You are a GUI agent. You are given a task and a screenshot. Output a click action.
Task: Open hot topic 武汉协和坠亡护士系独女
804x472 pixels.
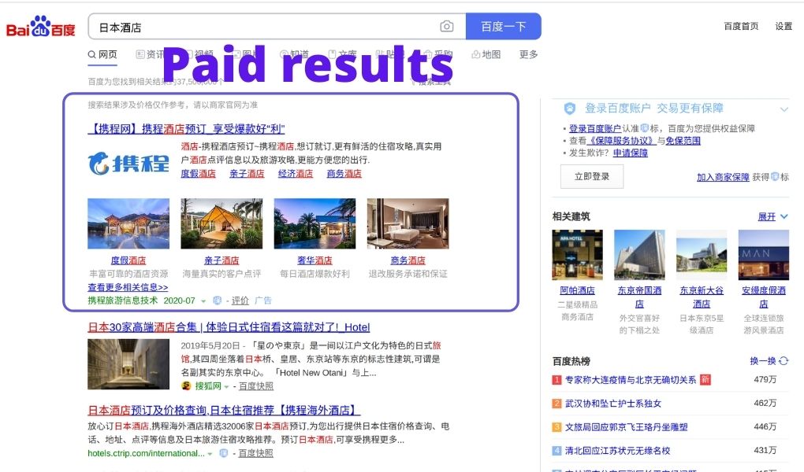point(612,404)
